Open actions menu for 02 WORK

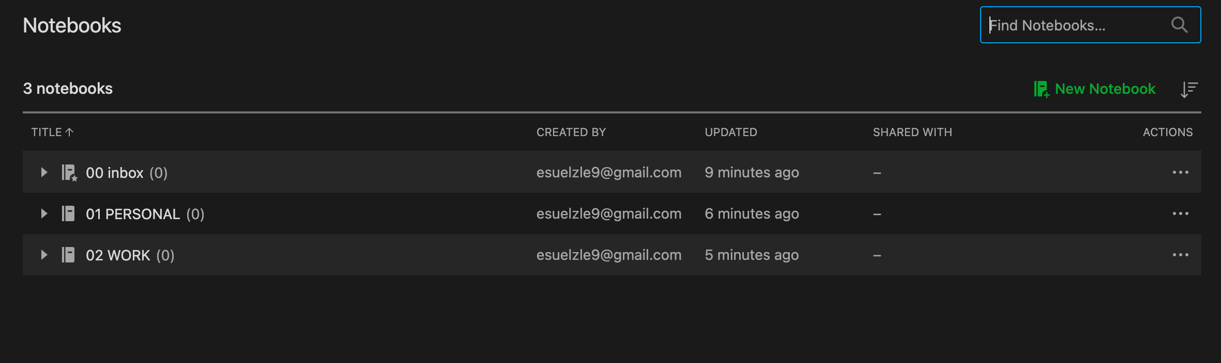1180,255
